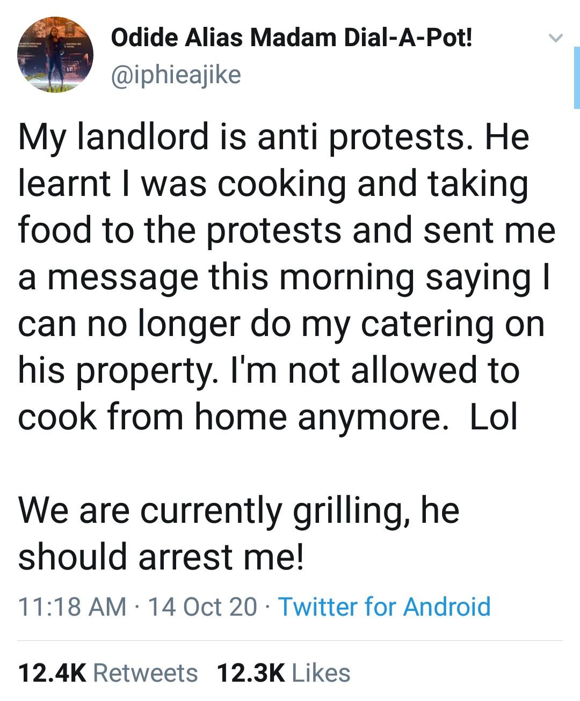Click the 14 Oct 20 date
The width and height of the screenshot is (580, 701).
point(202,607)
